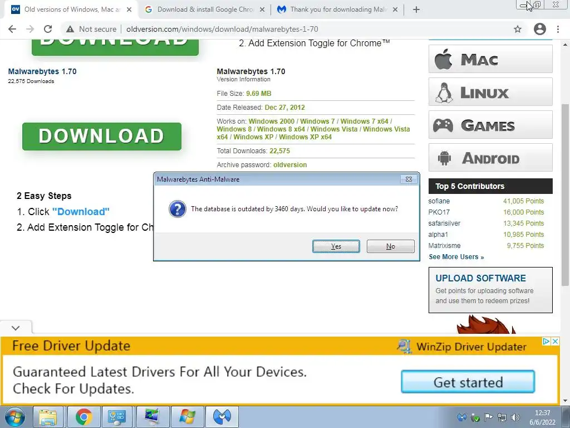Screen dimensions: 570x428
Task: Click the scrollbar down arrow
Action: point(565,401)
